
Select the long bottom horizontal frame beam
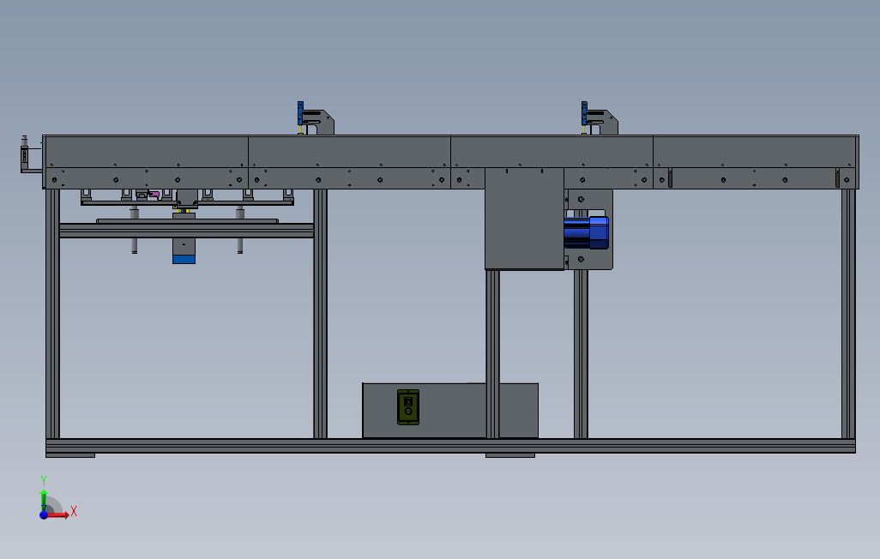450,446
